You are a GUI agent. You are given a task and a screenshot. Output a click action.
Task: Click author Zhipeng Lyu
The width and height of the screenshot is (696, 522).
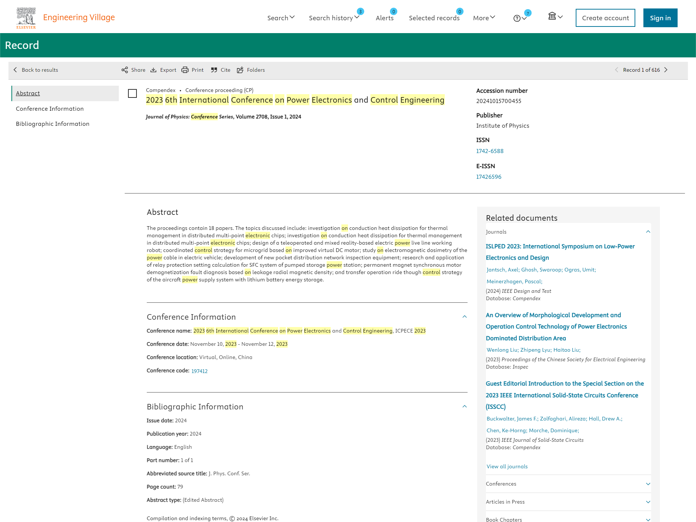(x=535, y=350)
